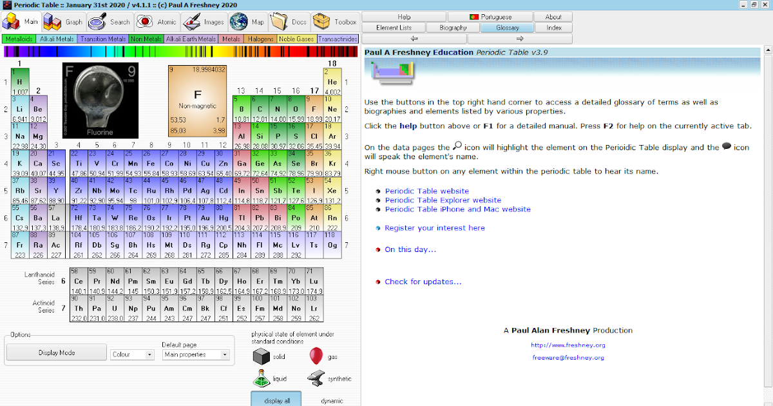Open the Colour display dropdown

click(x=132, y=354)
